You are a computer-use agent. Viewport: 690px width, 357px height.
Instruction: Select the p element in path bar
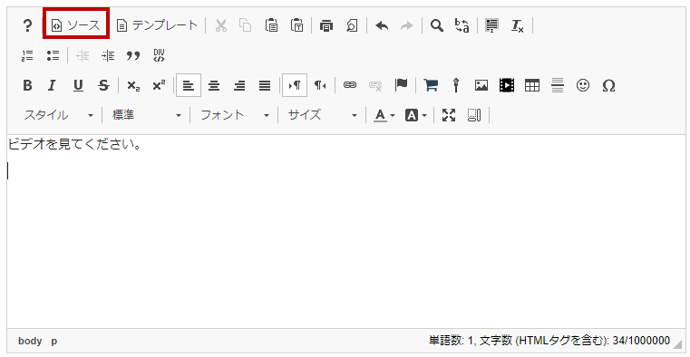53,342
